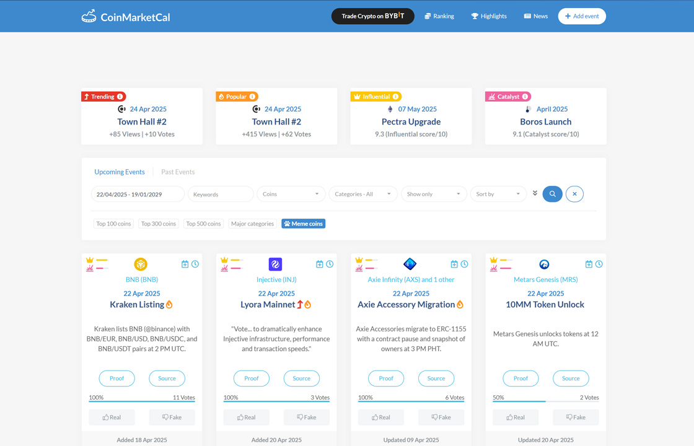Image resolution: width=694 pixels, height=446 pixels.
Task: Open Source for 10MM Token Unlock
Action: (x=571, y=378)
